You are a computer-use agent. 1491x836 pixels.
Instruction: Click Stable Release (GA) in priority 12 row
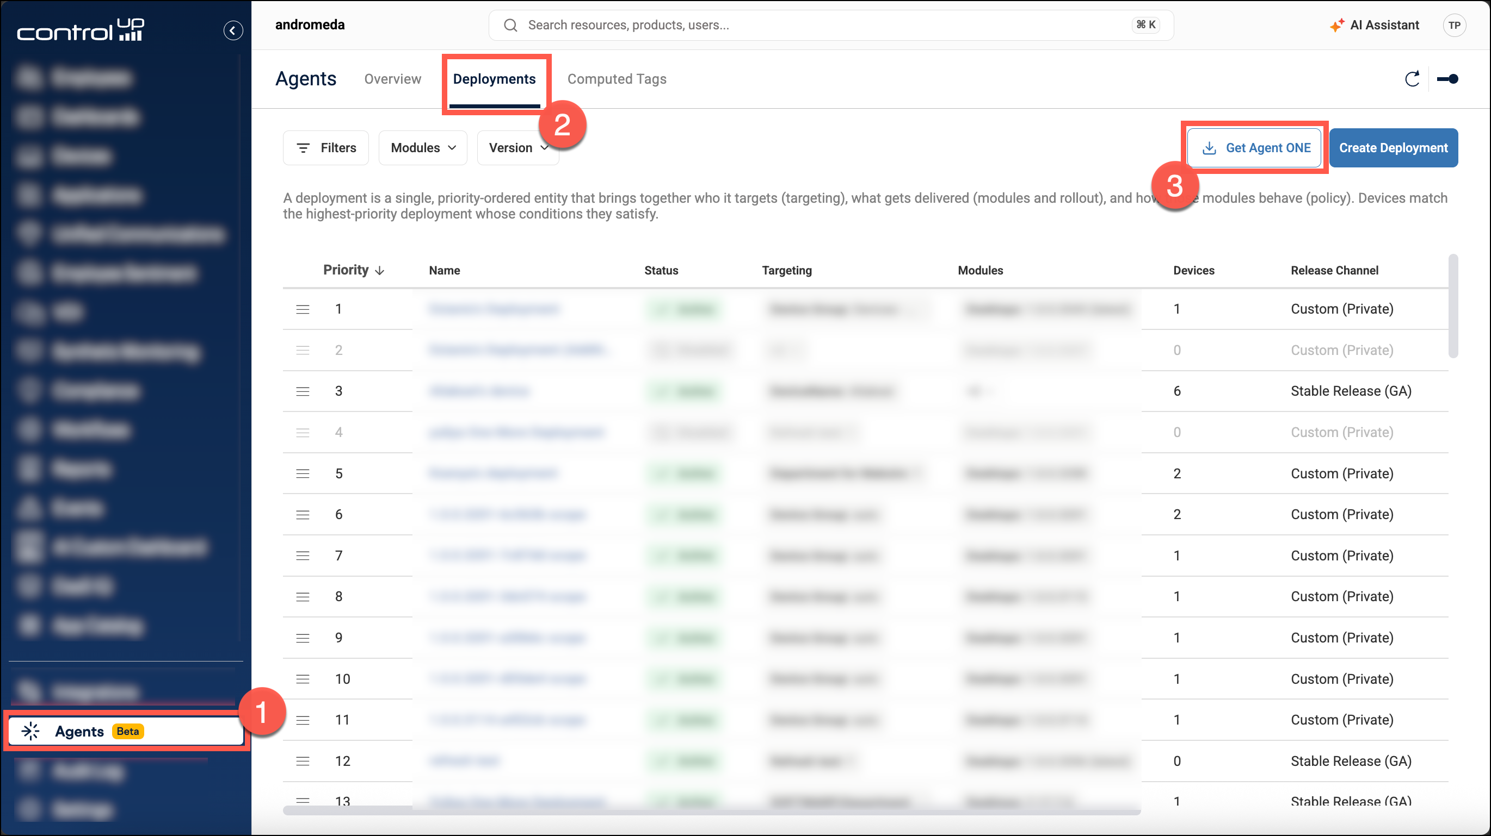1351,761
